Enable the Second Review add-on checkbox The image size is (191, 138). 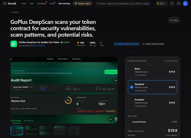click(129, 122)
